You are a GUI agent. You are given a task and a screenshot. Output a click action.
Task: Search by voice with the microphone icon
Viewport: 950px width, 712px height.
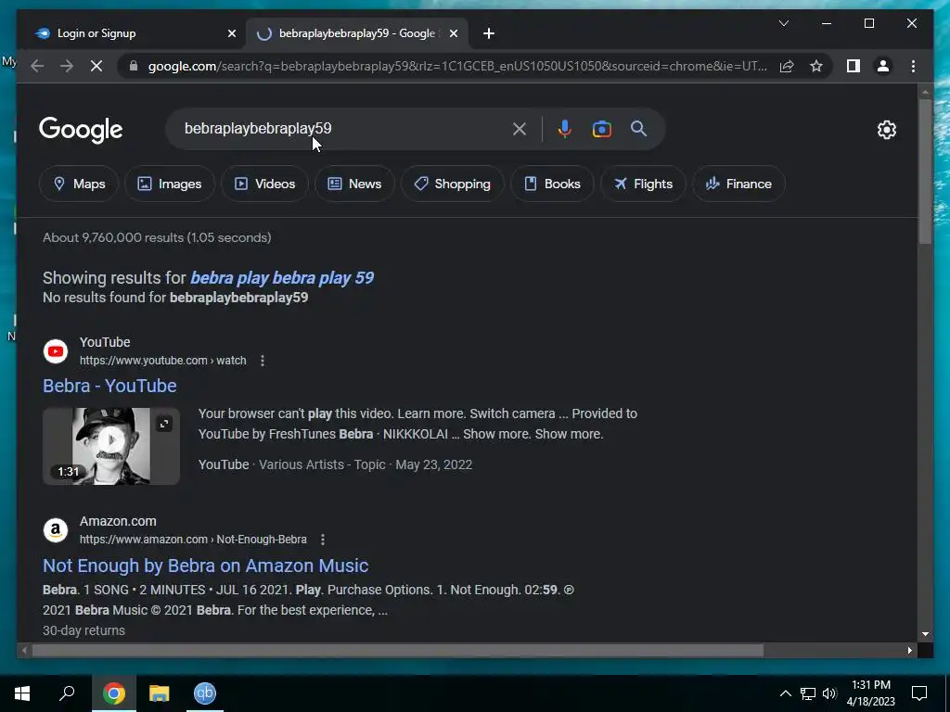(x=565, y=129)
